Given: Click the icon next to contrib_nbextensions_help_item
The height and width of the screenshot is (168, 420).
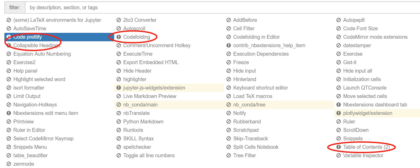Looking at the screenshot, I should click(x=229, y=45).
